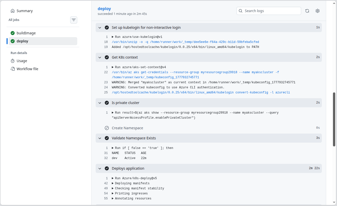Click the Search logs input field

point(269,11)
